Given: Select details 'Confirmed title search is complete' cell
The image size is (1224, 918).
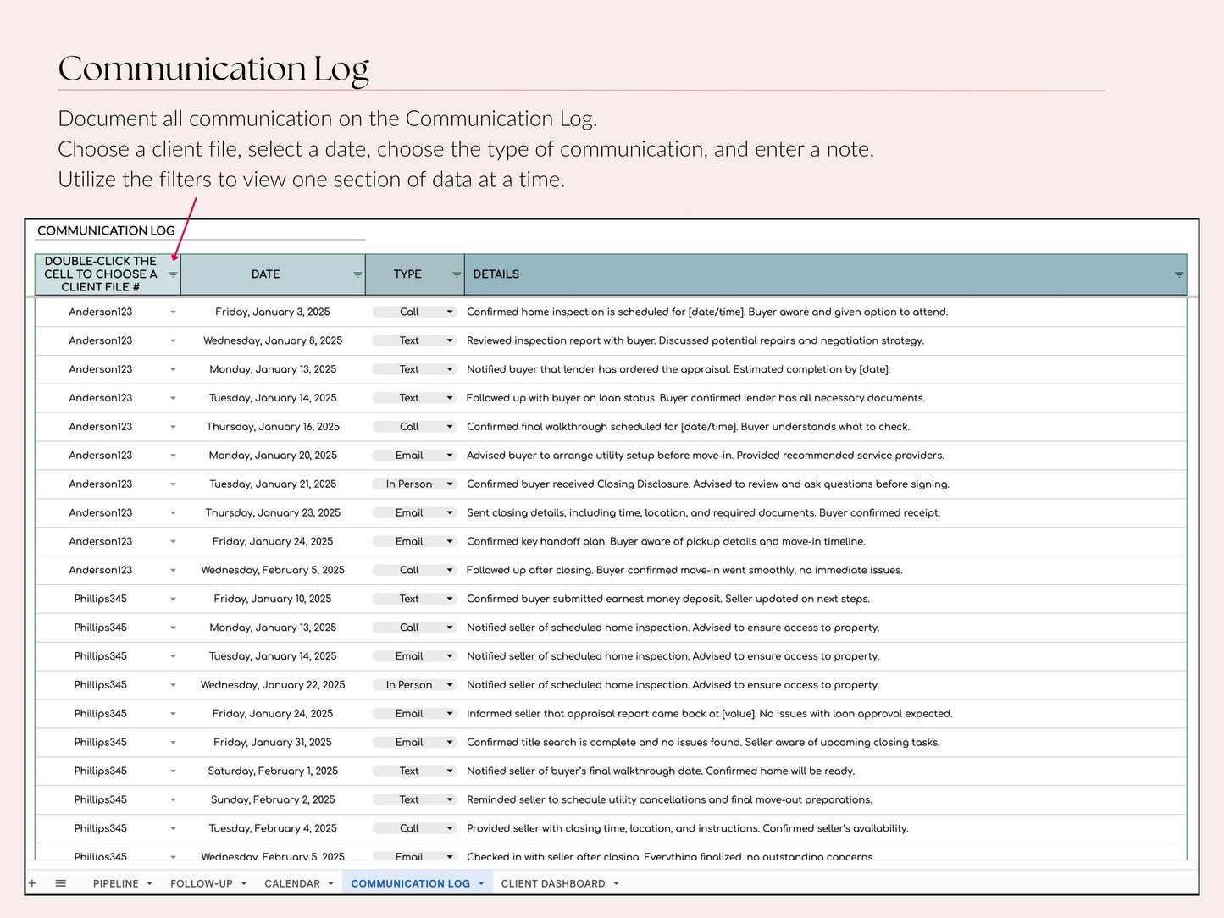Looking at the screenshot, I should pos(825,742).
